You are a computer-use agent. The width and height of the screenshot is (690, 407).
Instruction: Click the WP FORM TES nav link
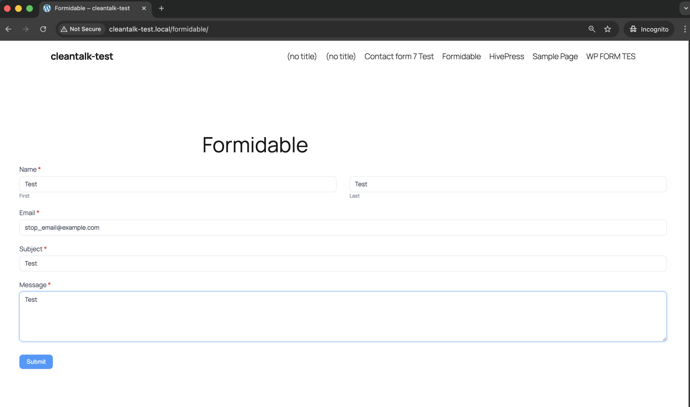[610, 56]
